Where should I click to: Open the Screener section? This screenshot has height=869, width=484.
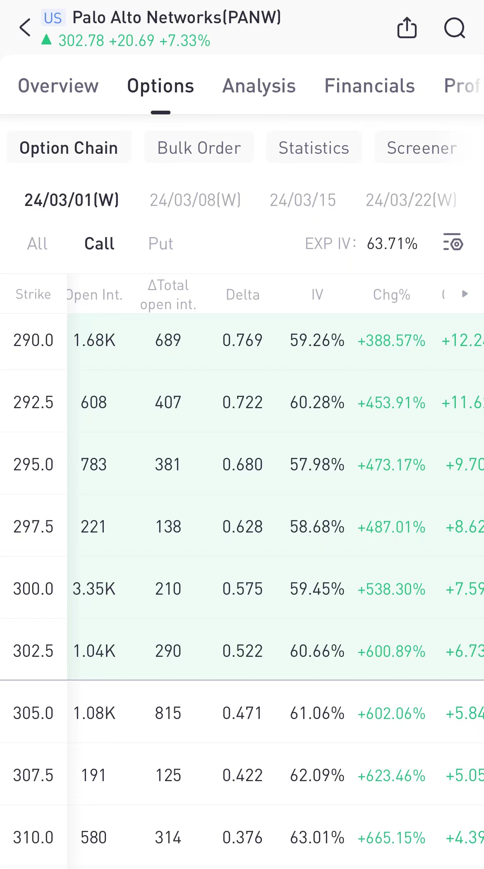pos(422,148)
